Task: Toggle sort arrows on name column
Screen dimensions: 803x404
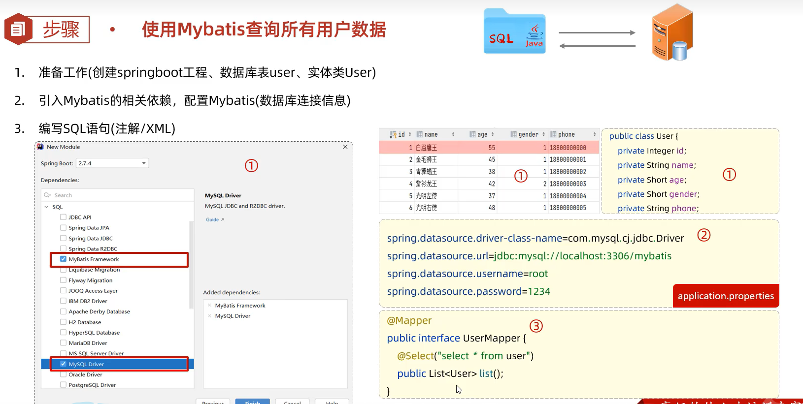Action: point(453,134)
